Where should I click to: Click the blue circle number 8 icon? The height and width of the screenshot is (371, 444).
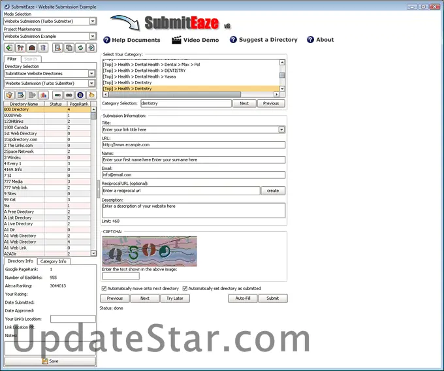80,95
